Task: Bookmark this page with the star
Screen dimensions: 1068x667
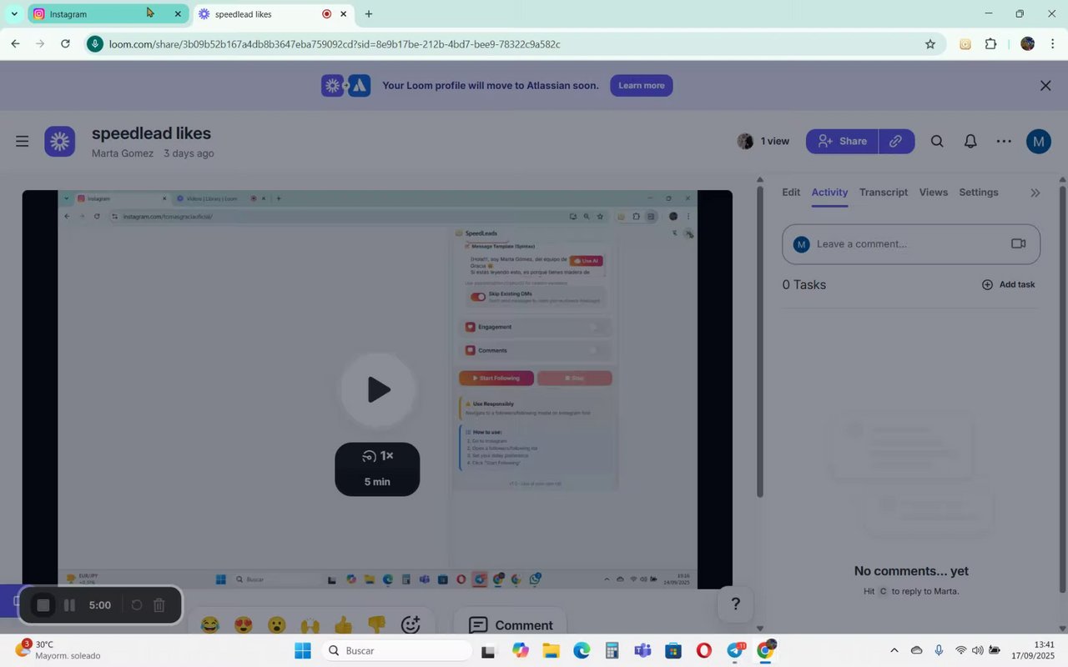Action: click(x=930, y=44)
